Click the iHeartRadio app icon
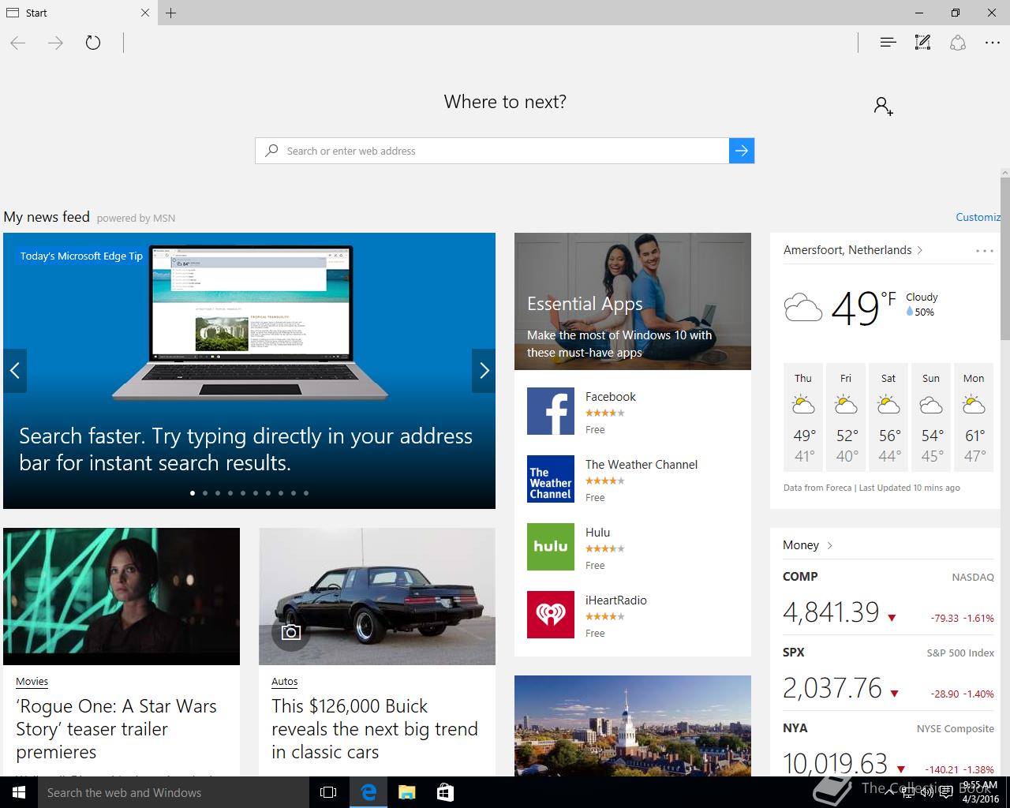This screenshot has width=1010, height=808. click(x=551, y=615)
